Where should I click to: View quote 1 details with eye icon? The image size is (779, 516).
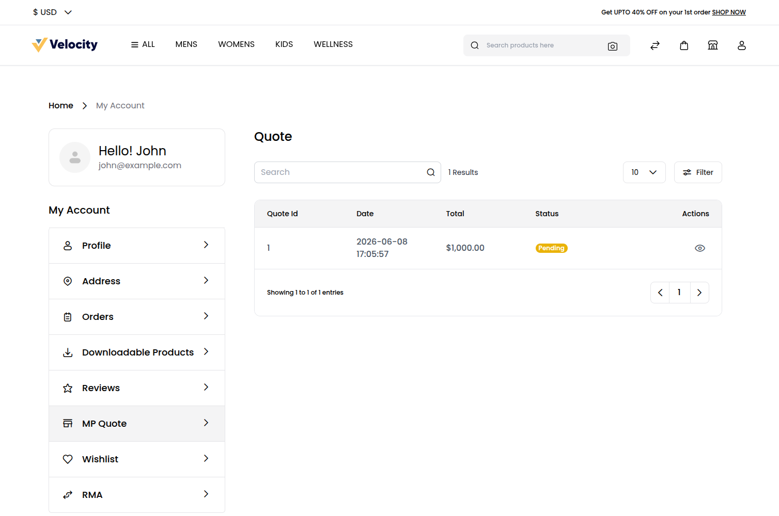pos(700,248)
